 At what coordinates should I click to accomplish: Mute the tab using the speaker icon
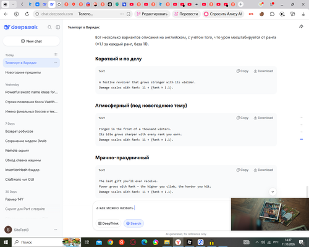pyautogui.click(x=5, y=4)
